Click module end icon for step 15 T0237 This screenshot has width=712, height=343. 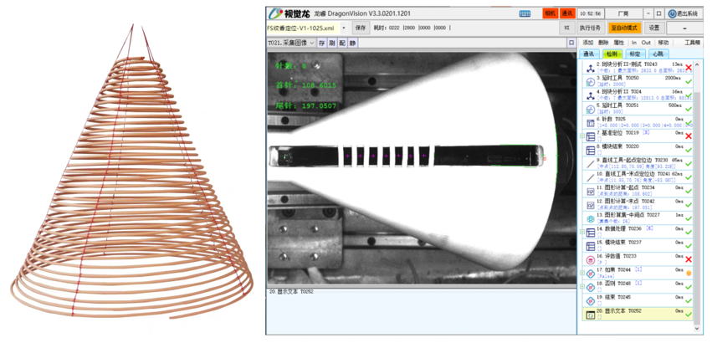[x=591, y=246]
